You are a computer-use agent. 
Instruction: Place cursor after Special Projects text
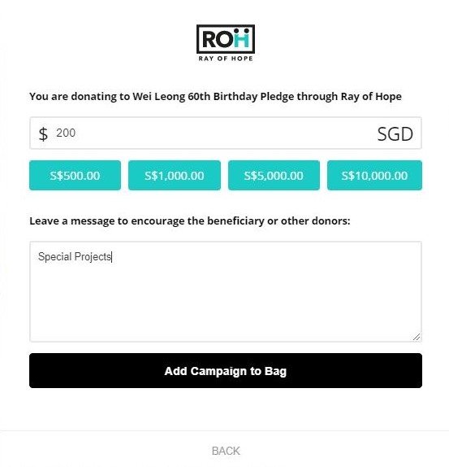112,257
